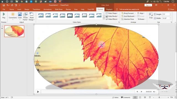Apply the second video style thumbnail

pyautogui.click(x=48, y=15)
